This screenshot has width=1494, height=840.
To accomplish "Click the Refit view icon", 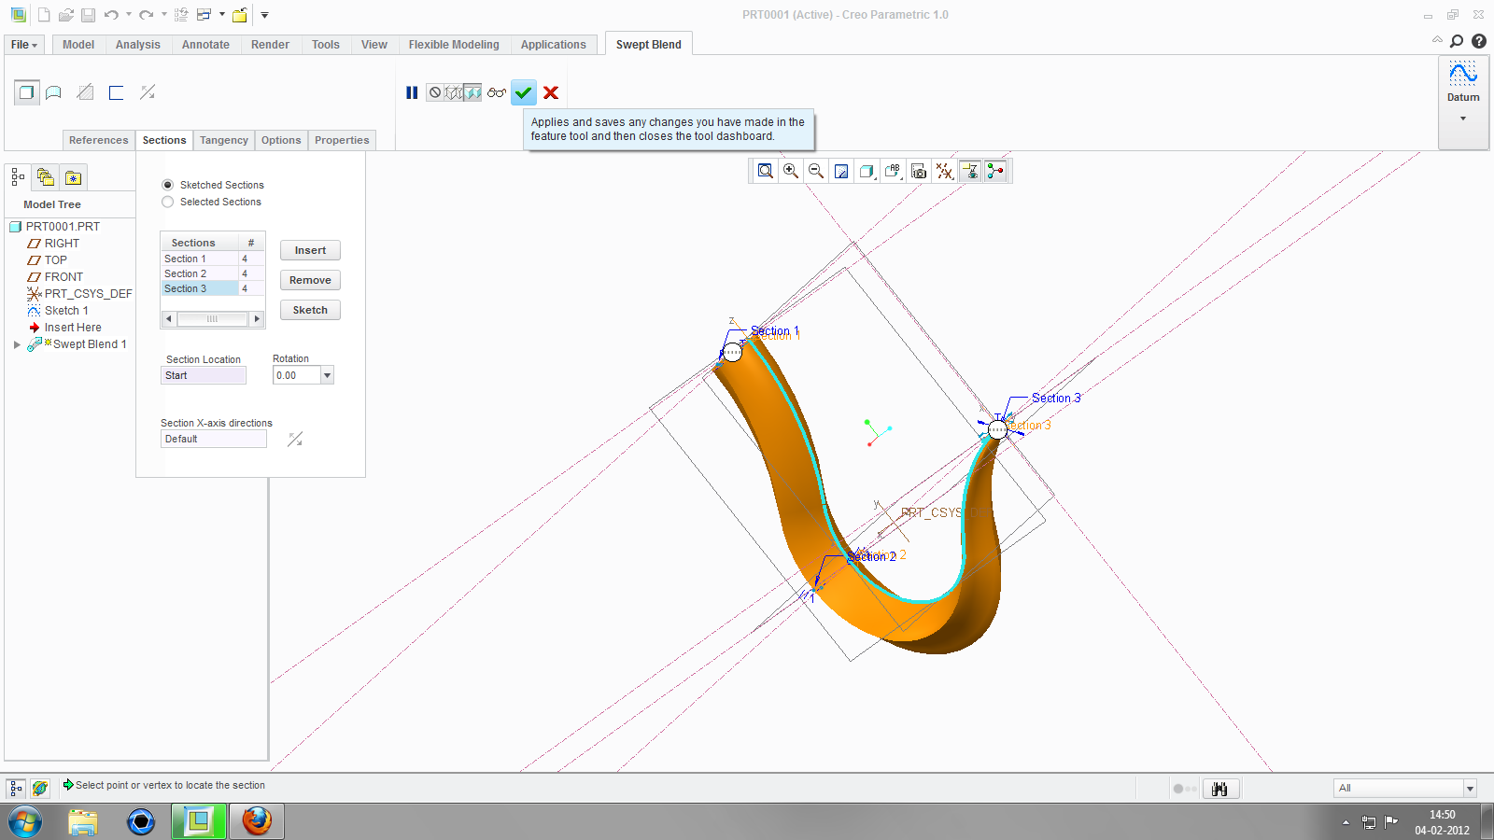I will [x=766, y=171].
